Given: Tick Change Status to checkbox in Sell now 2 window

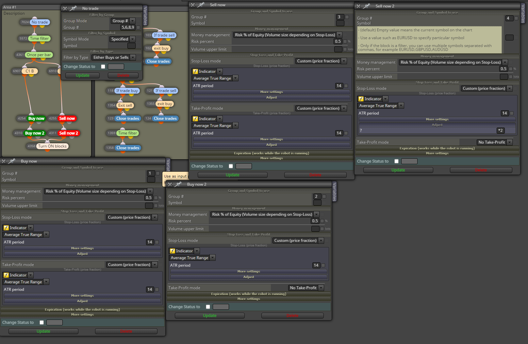Looking at the screenshot, I should click(x=397, y=161).
